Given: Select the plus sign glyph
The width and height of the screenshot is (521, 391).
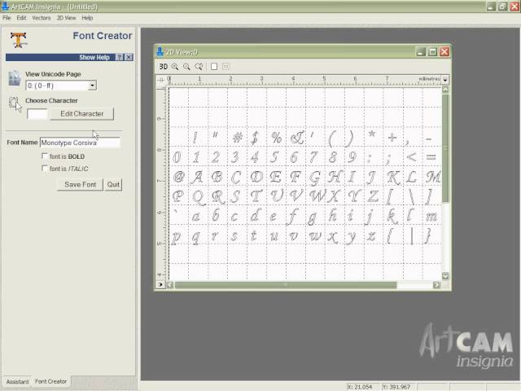Looking at the screenshot, I should [392, 137].
